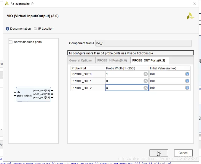Click the probe_out0[0:0] port label
Viewport: 201px width, 164px height.
42,90
